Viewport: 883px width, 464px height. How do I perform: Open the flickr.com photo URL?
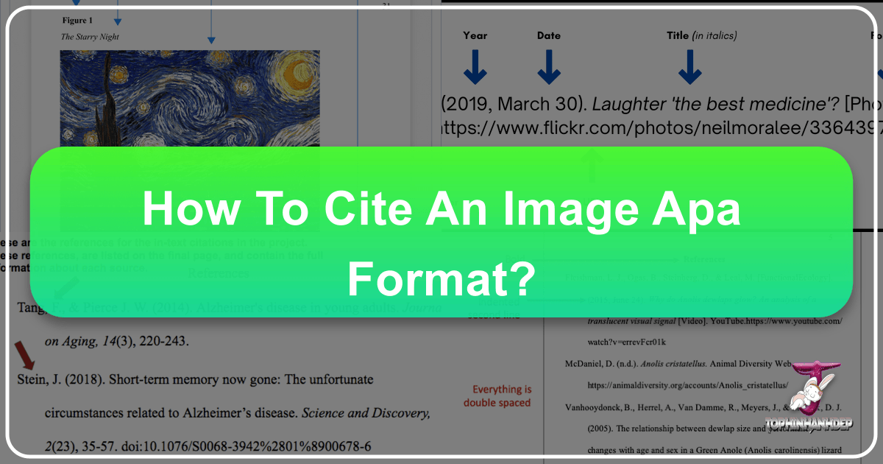click(x=662, y=129)
